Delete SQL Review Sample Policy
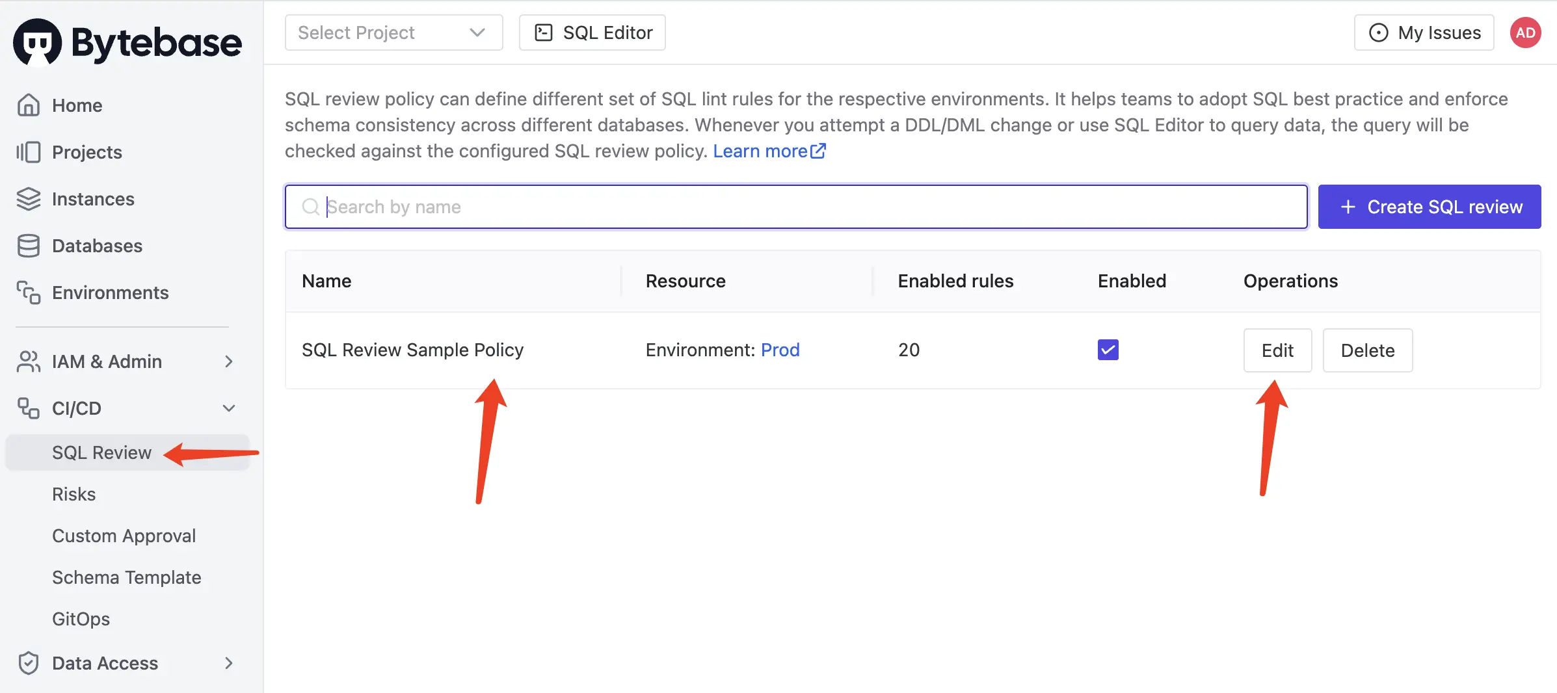The height and width of the screenshot is (693, 1557). 1368,350
